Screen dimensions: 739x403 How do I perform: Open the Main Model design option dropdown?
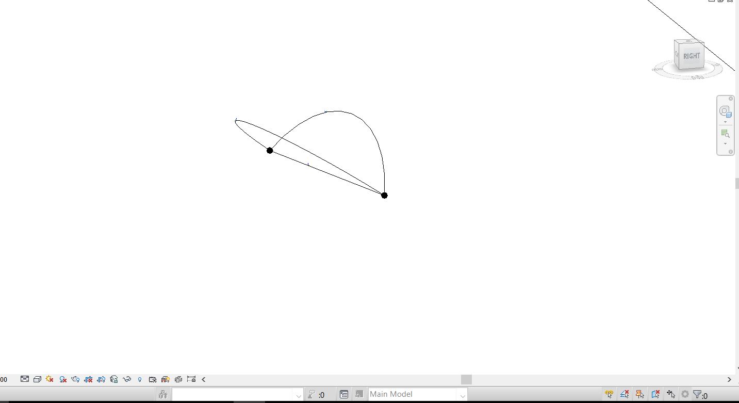(x=462, y=394)
